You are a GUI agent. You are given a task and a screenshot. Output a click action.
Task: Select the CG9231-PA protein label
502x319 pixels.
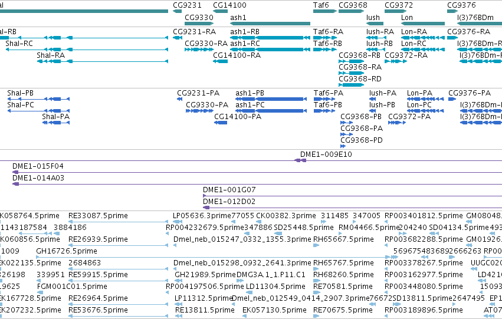(198, 93)
